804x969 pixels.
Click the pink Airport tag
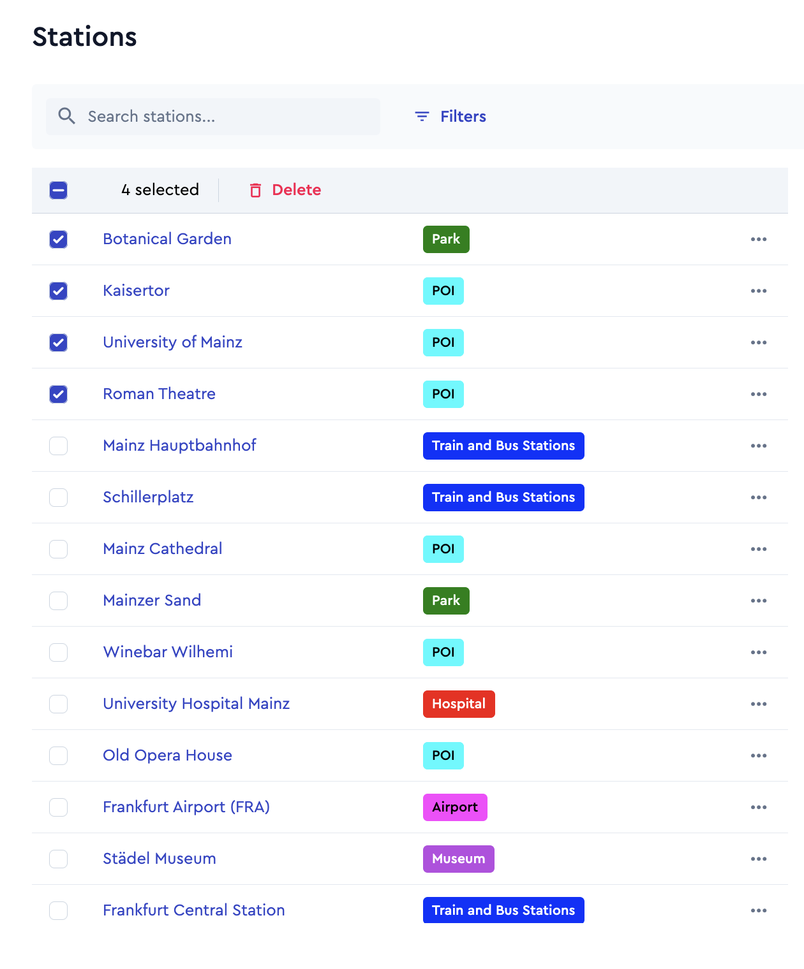click(455, 807)
